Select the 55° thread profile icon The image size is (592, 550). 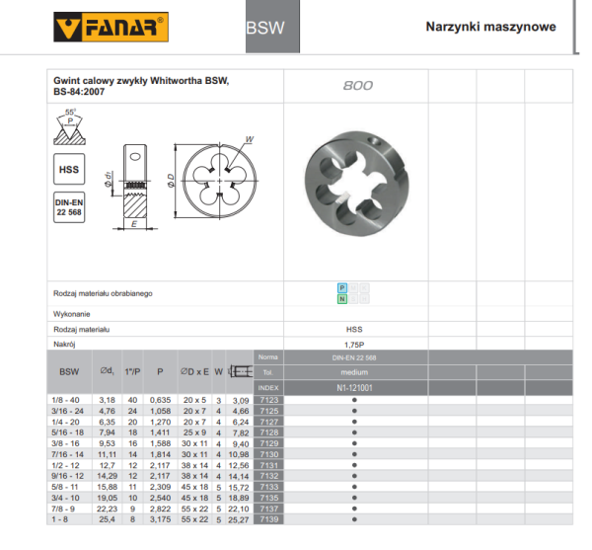(x=67, y=125)
